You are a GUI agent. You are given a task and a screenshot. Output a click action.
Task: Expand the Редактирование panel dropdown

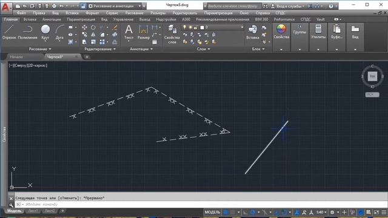tap(100, 49)
